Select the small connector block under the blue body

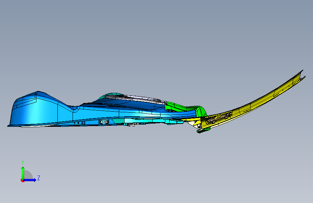click(x=104, y=122)
